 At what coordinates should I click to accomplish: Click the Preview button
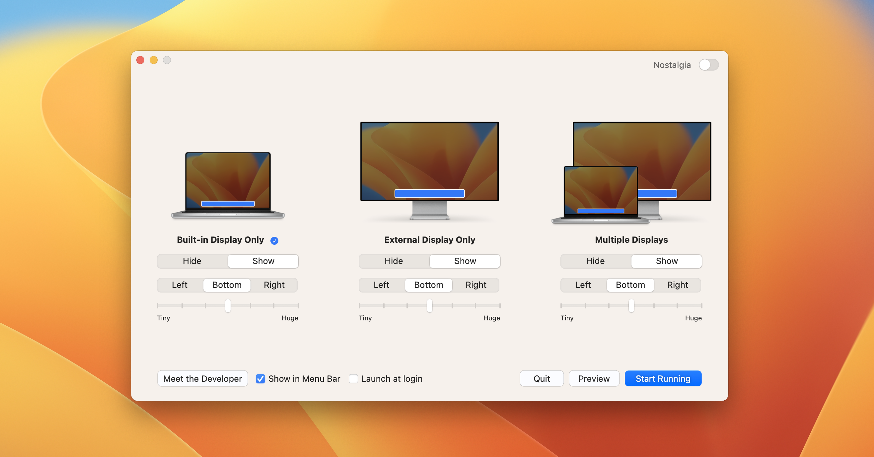point(594,378)
